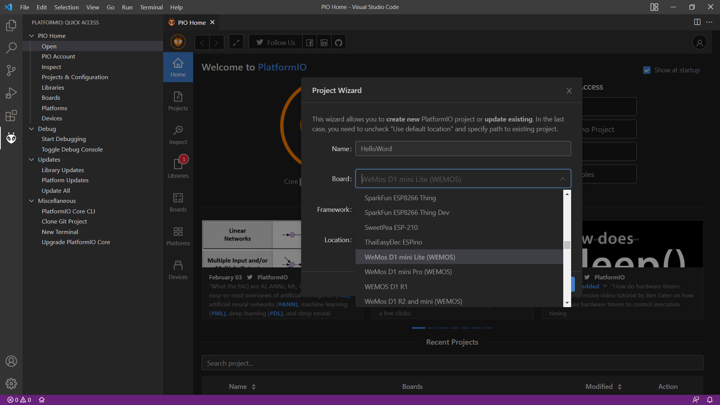
Task: Open the PlatformIO LinkedIn icon
Action: tap(324, 42)
